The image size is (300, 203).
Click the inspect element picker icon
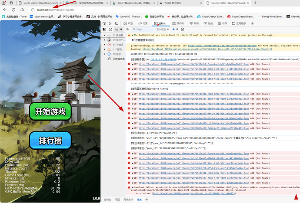(104, 23)
